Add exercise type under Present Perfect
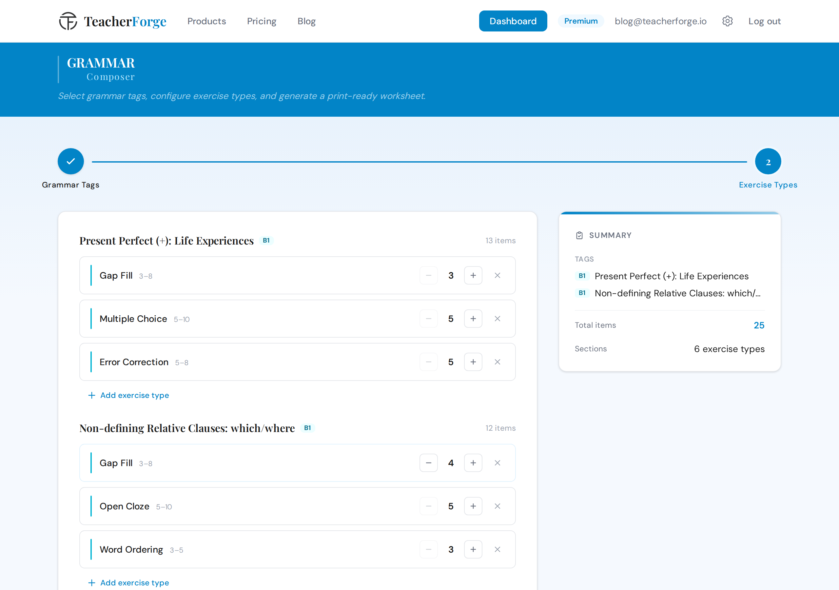 (128, 395)
